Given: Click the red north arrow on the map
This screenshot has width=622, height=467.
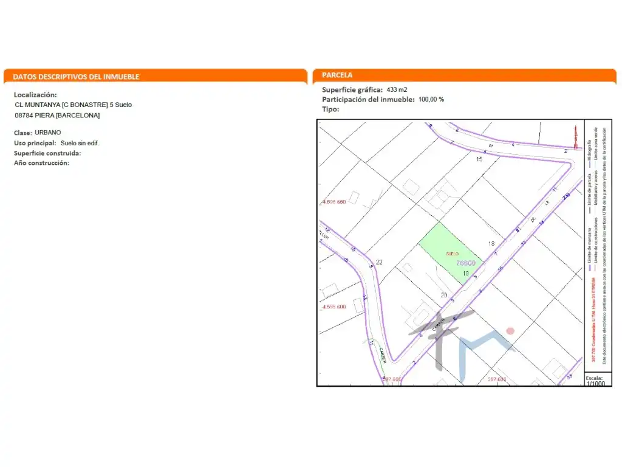Looking at the screenshot, I should point(576,137).
